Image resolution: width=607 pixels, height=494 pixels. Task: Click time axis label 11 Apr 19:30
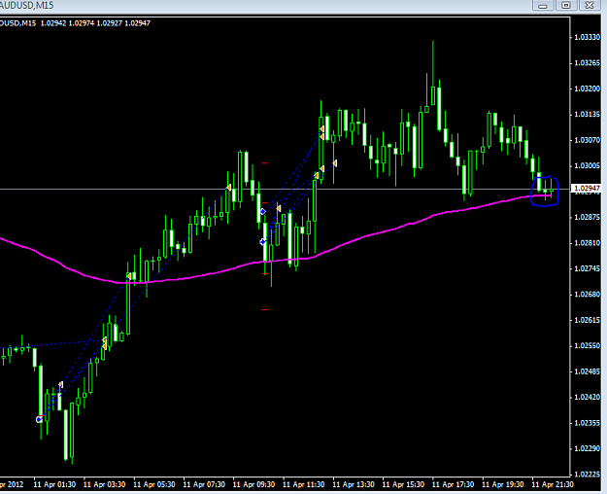(503, 484)
